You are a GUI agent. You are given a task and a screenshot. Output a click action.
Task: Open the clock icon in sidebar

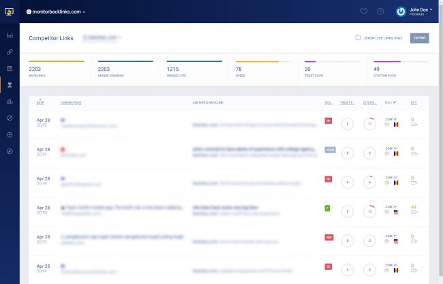click(x=10, y=134)
